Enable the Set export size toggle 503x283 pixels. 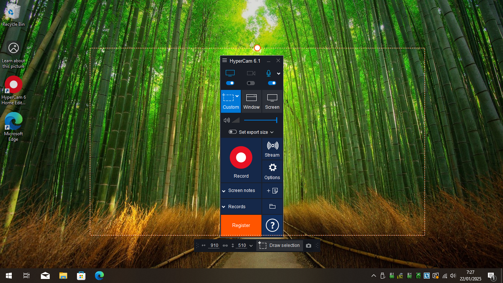pyautogui.click(x=233, y=132)
